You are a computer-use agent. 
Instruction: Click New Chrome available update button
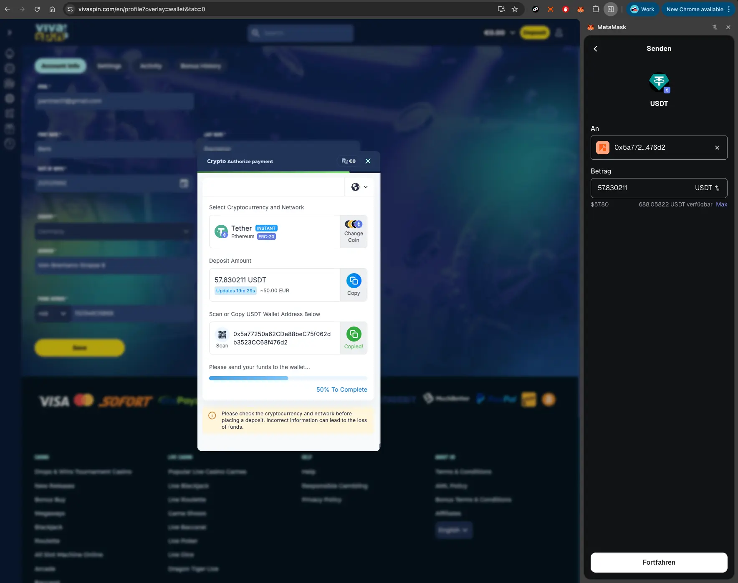(698, 9)
